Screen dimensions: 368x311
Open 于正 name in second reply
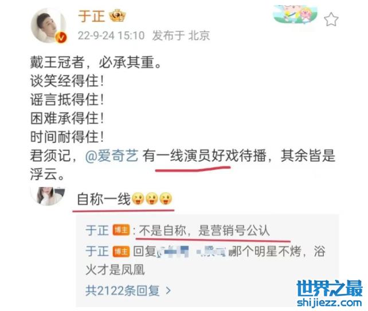pyautogui.click(x=97, y=252)
